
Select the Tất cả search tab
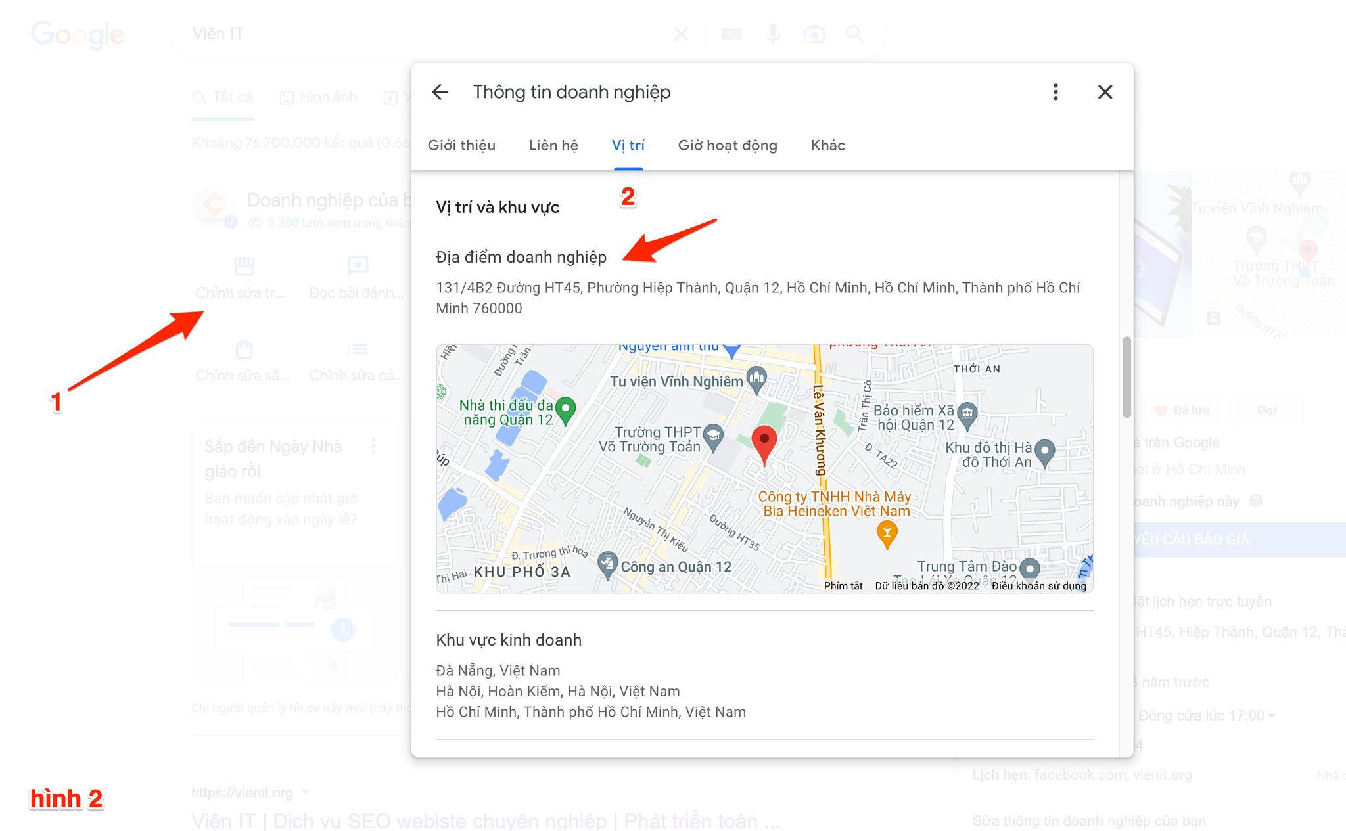pyautogui.click(x=223, y=97)
